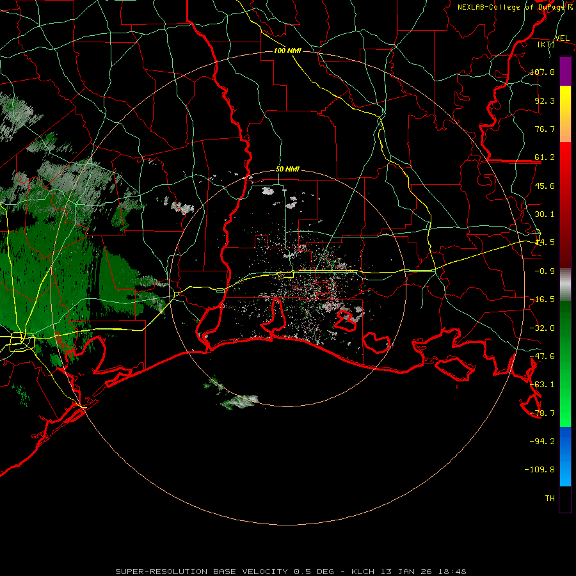Click the -32.0 value on velocity scale
Screen dimensions: 576x576
(x=542, y=328)
